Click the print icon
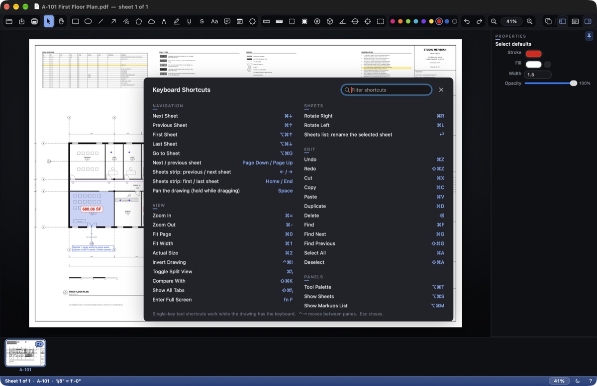The height and width of the screenshot is (386, 597). point(34,21)
